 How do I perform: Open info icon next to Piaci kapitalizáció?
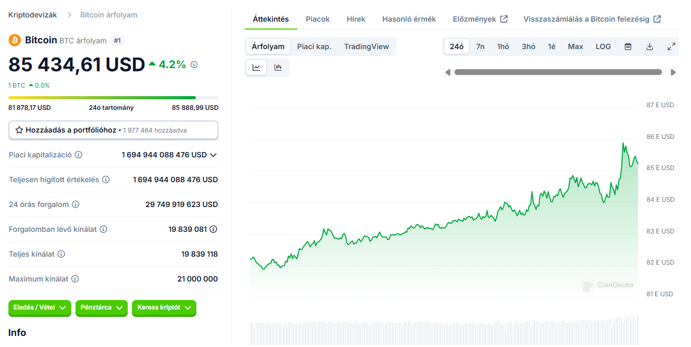(79, 155)
